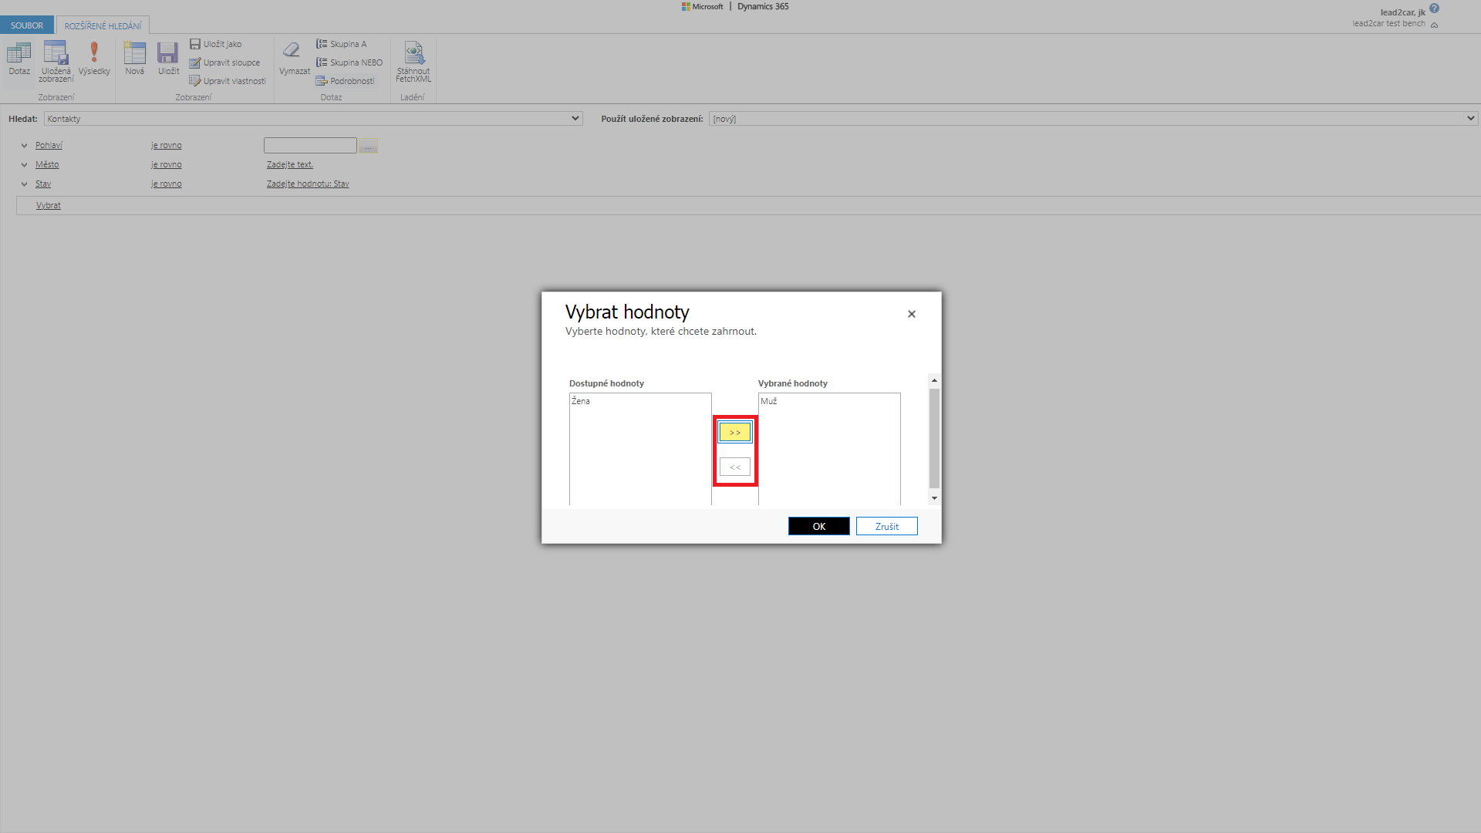1481x833 pixels.
Task: Toggle Podrobnosti in Dotaz group
Action: (x=346, y=81)
